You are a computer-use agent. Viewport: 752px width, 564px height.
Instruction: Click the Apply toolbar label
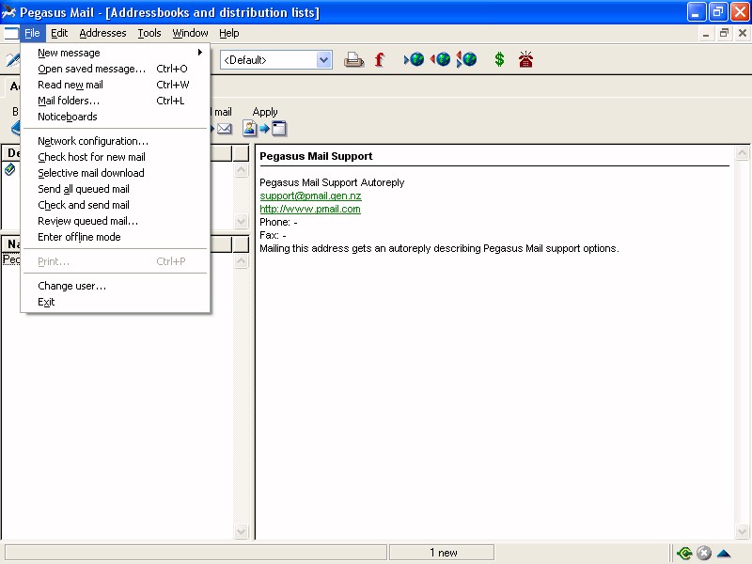pyautogui.click(x=265, y=112)
